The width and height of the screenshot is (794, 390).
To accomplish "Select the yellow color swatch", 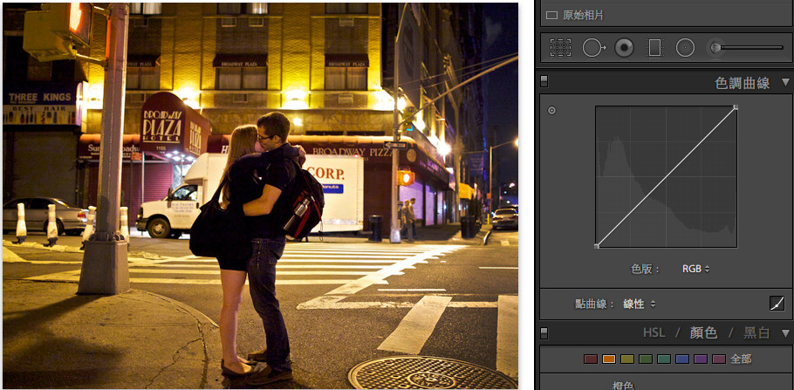I will pos(626,359).
